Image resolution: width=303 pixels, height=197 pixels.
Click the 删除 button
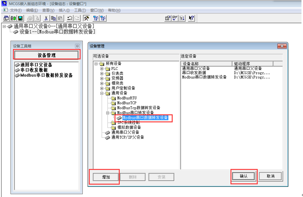[x=133, y=177]
